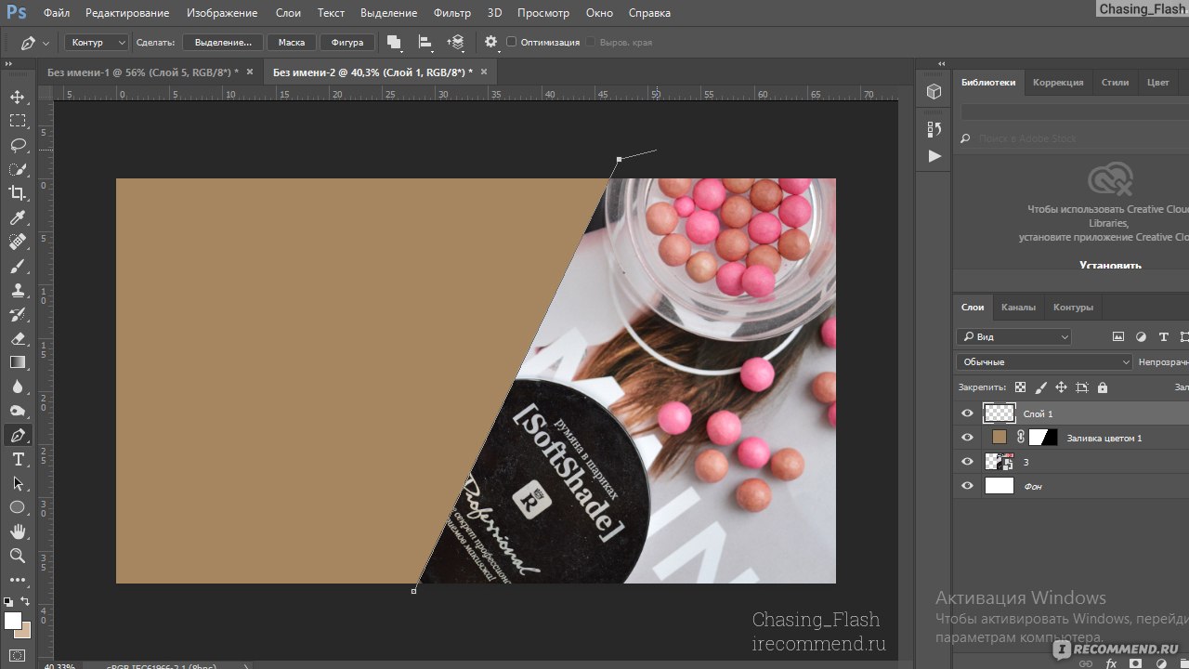Select the Lasso tool
Image resolution: width=1189 pixels, height=669 pixels.
tap(17, 145)
